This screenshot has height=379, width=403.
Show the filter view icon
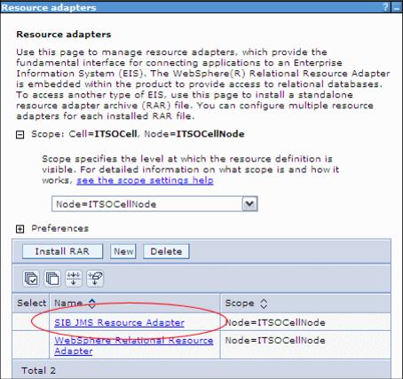click(x=74, y=279)
